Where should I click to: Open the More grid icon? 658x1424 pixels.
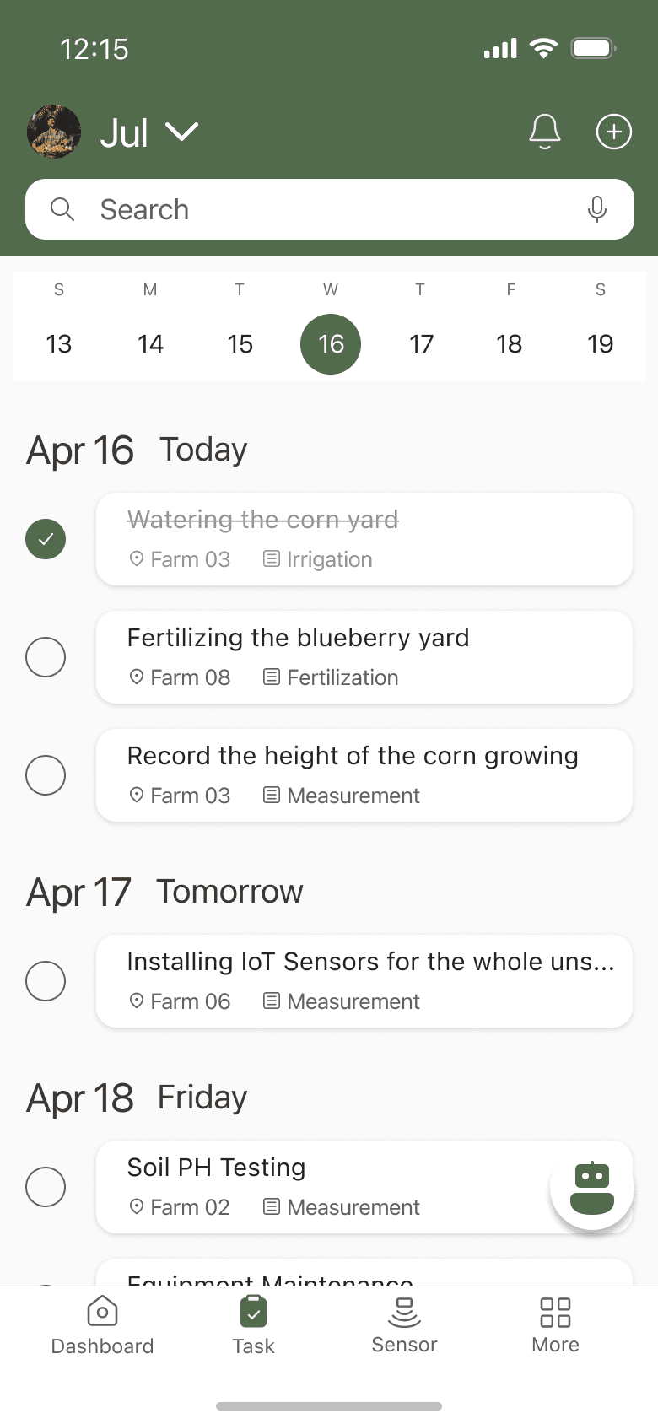point(555,1312)
